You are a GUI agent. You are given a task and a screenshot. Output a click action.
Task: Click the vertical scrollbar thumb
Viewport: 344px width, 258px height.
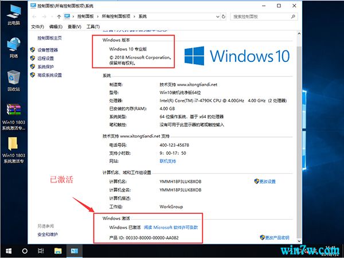299,142
